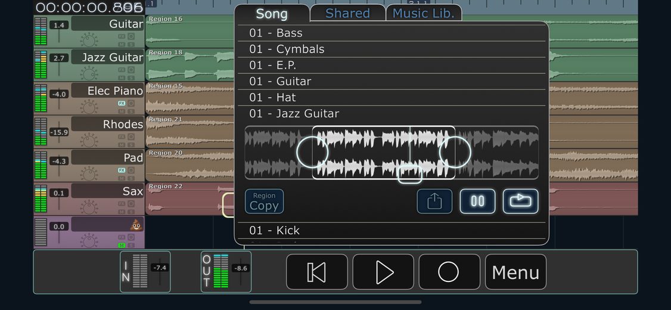Select the 01 - Guitar file
Screen dimensions: 671x310
pyautogui.click(x=392, y=81)
